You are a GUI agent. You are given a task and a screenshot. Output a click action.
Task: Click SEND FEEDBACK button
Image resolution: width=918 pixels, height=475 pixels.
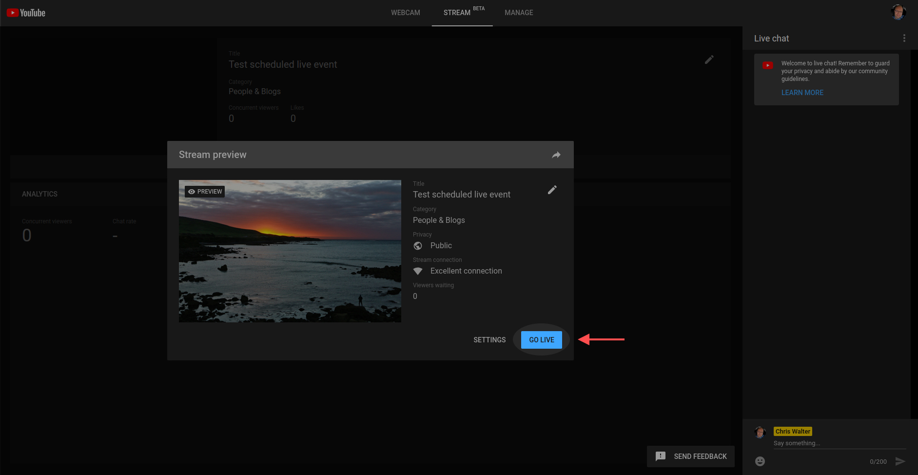(x=690, y=456)
